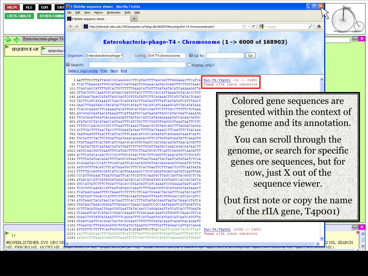This screenshot has width=368, height=276.
Task: Click the black EDIT button in BioBIKE
Action: (45, 7)
